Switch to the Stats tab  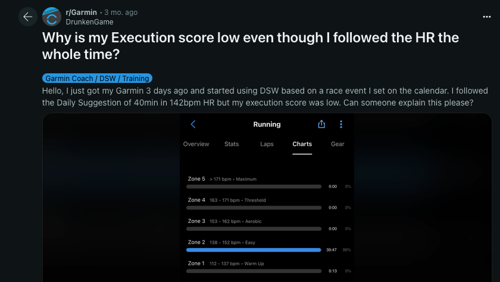(x=232, y=144)
